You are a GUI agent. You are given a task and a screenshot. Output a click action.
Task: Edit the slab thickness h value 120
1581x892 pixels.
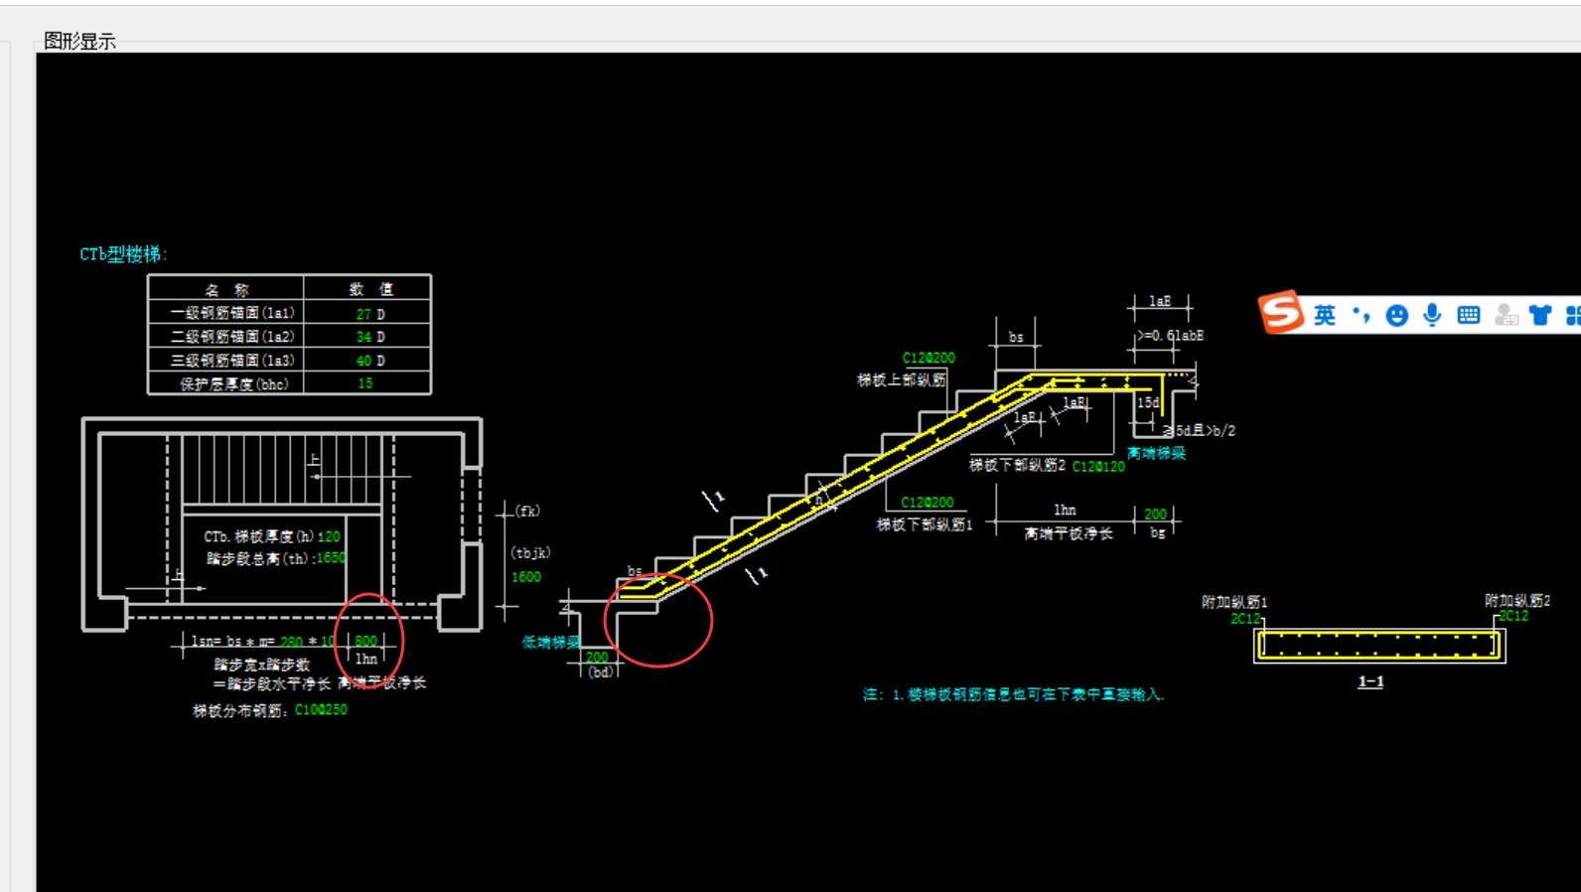coord(329,536)
